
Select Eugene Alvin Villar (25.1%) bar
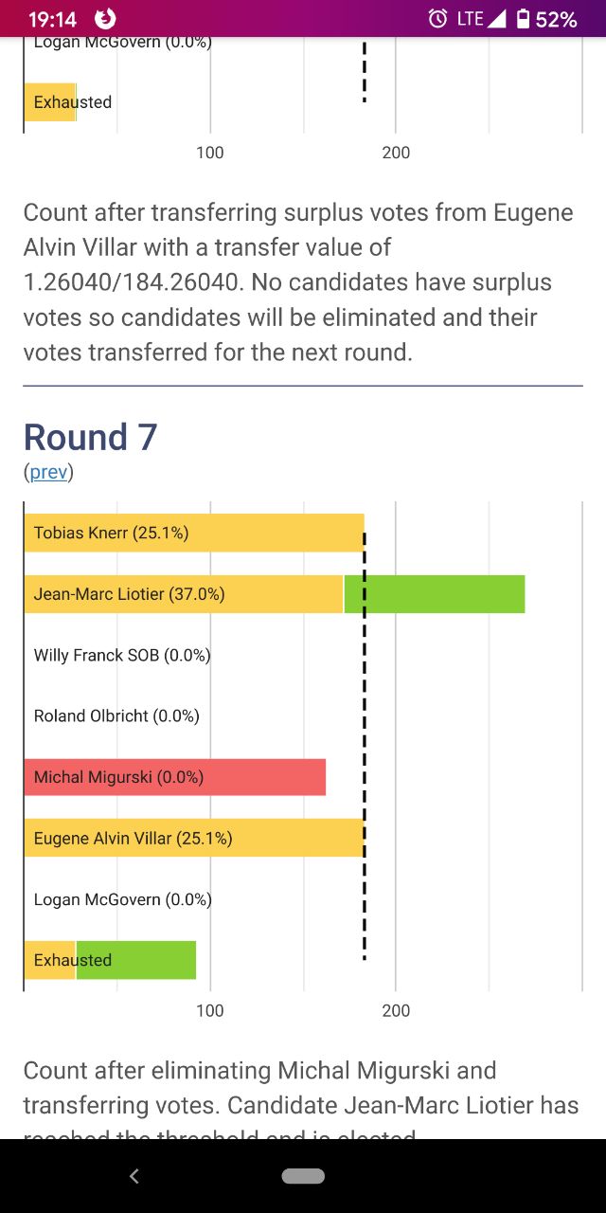(194, 838)
